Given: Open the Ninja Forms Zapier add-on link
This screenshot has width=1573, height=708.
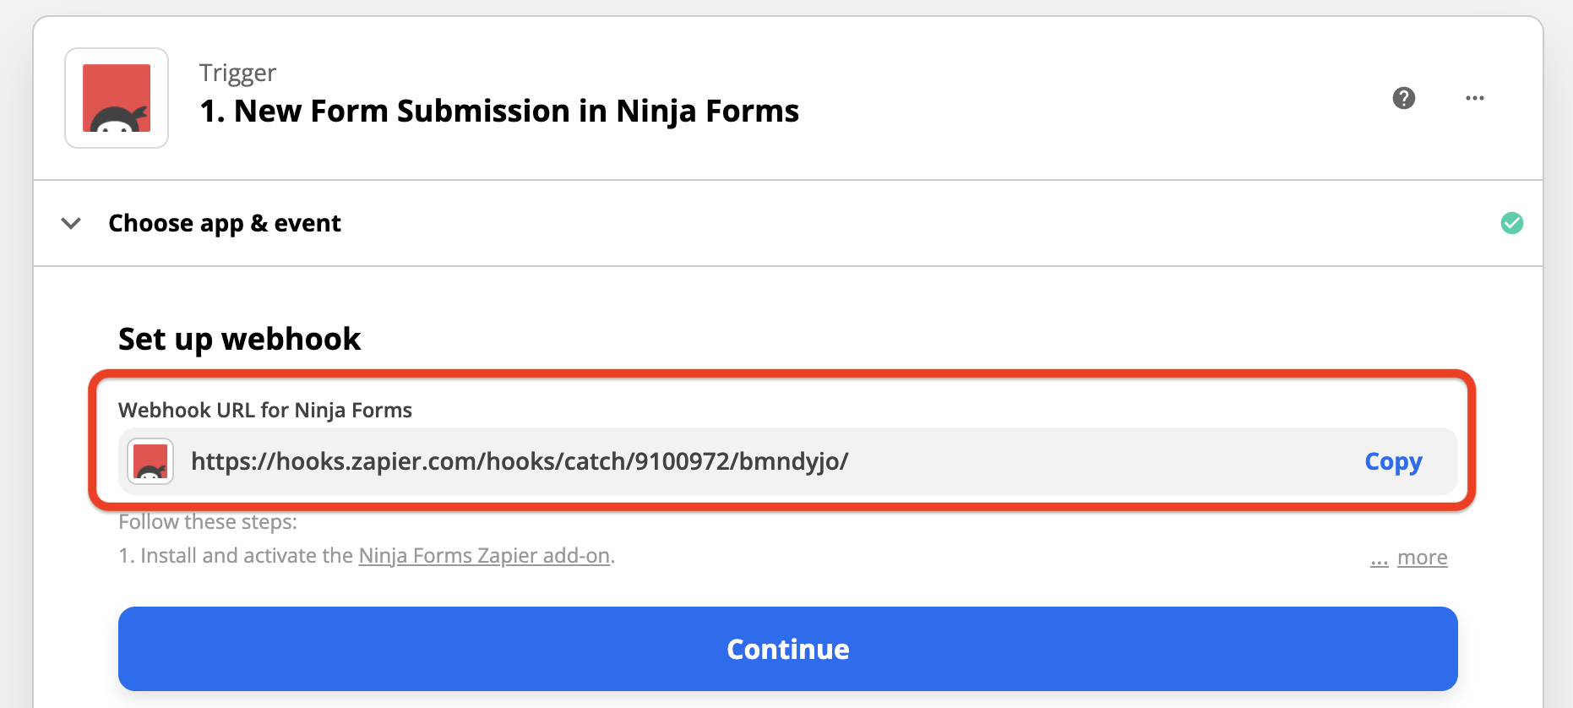Looking at the screenshot, I should pos(484,555).
